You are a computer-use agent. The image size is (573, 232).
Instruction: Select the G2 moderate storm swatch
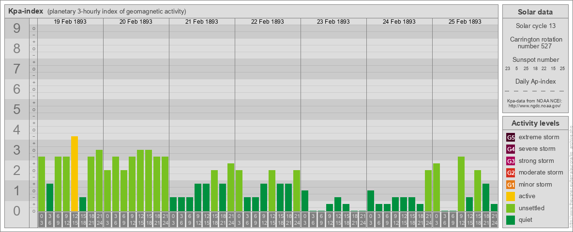click(x=511, y=173)
